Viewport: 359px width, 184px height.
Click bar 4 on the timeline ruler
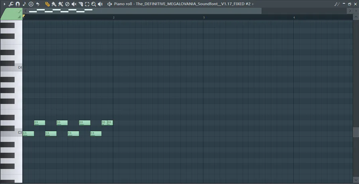pos(294,17)
